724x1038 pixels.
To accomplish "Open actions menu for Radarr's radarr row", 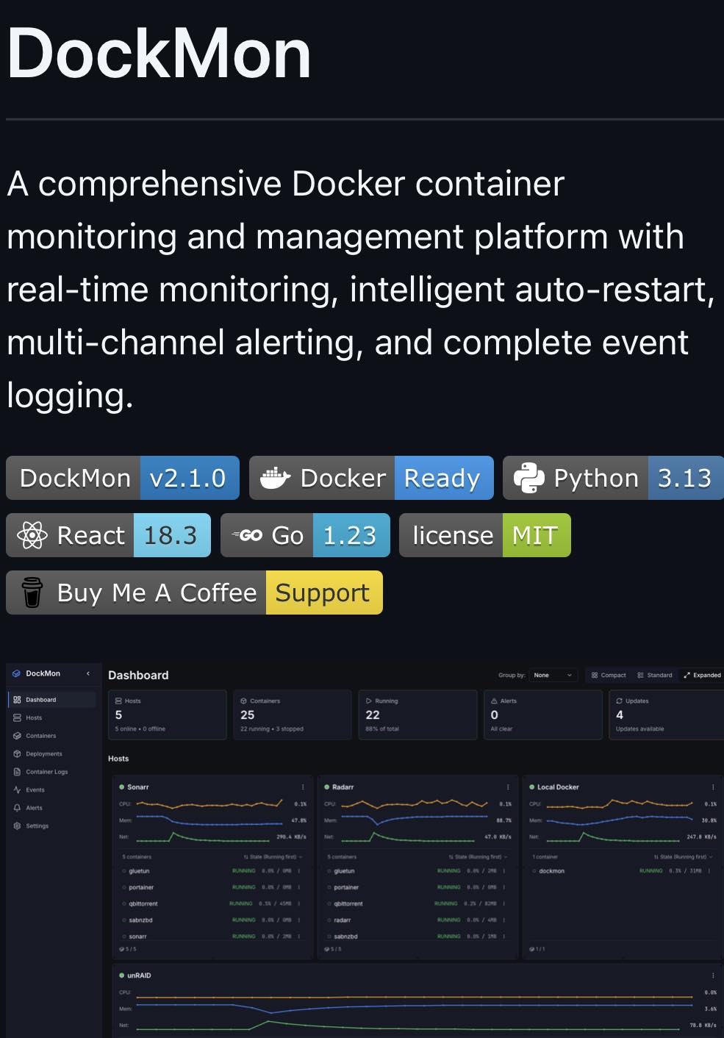I will pyautogui.click(x=504, y=920).
